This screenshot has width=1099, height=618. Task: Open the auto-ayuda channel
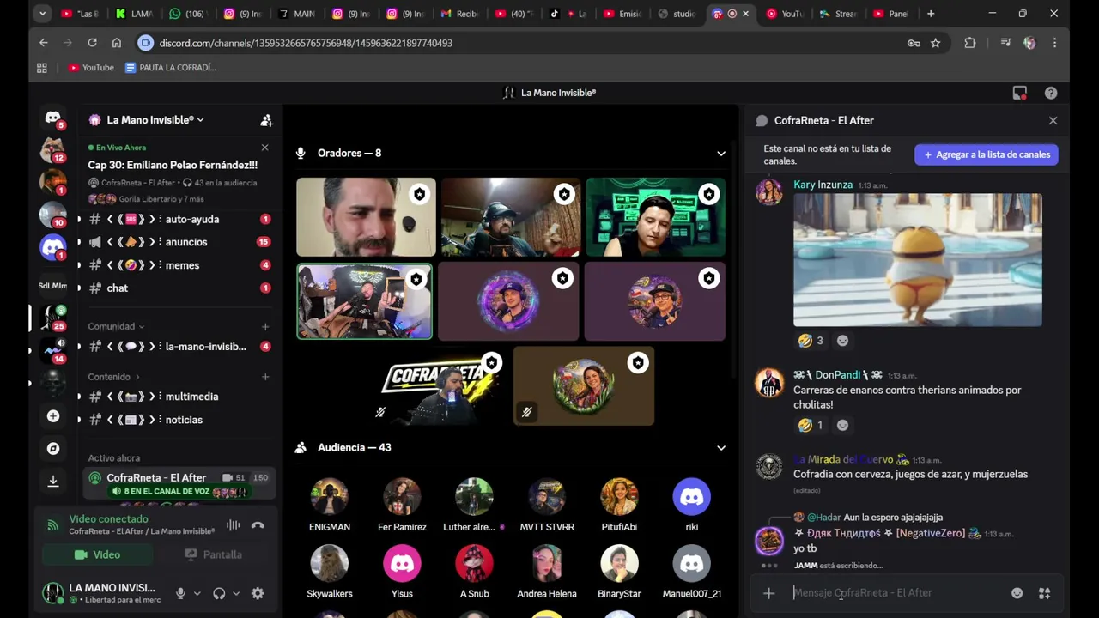[179, 219]
